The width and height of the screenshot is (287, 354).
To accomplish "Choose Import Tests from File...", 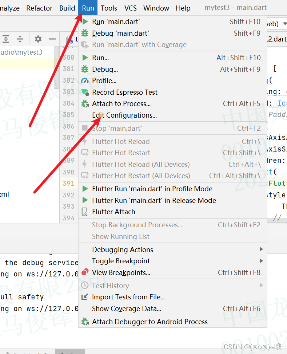I will coord(173,297).
